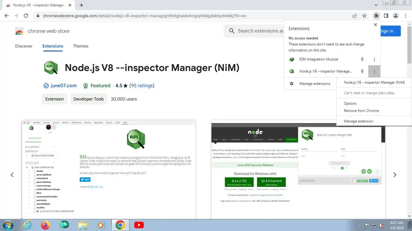The image size is (412, 231).
Task: Pin IDM Integration Module extension
Action: (362, 60)
